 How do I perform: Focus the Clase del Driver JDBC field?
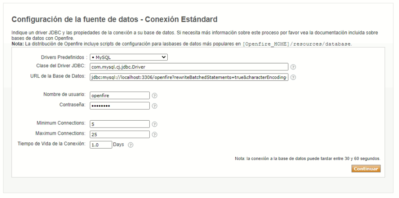point(189,67)
